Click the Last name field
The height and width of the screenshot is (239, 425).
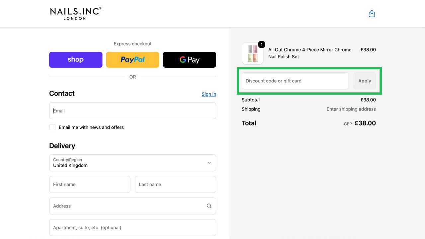tap(175, 184)
